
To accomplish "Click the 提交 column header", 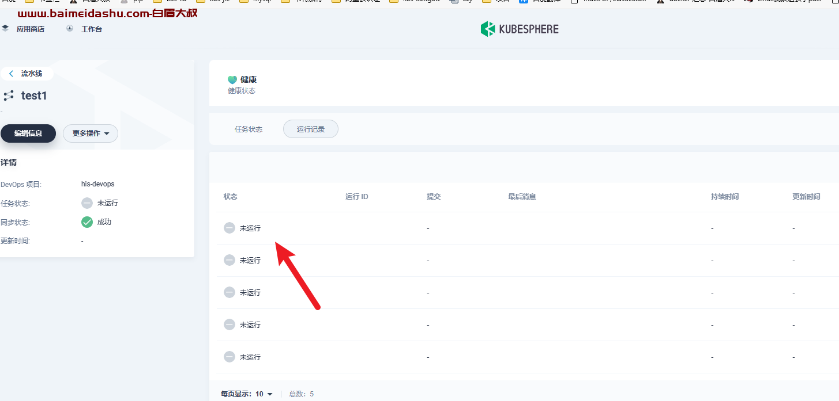I will pyautogui.click(x=434, y=197).
